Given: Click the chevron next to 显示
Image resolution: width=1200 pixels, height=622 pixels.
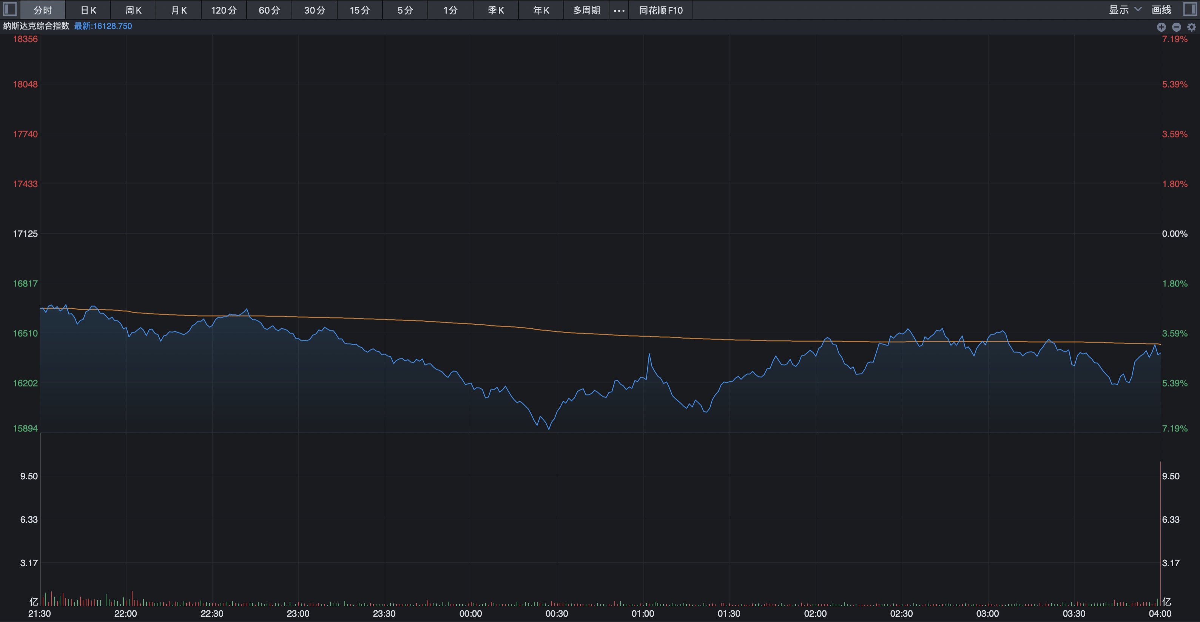Looking at the screenshot, I should [x=1138, y=9].
